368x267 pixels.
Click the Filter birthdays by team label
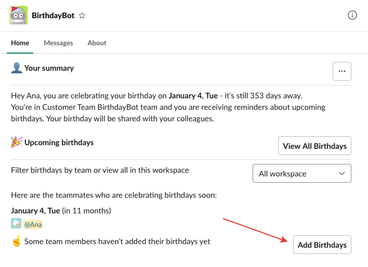pyautogui.click(x=100, y=170)
